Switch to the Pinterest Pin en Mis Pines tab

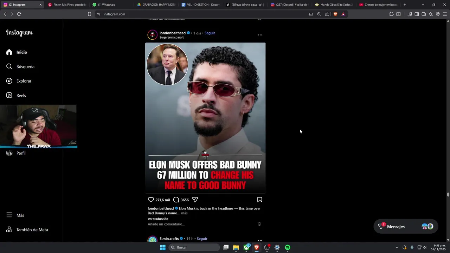click(67, 5)
